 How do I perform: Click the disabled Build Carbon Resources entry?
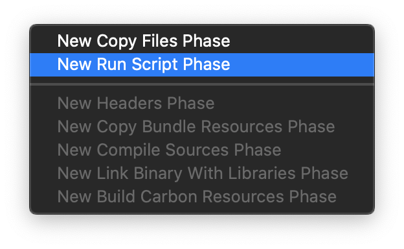(202, 196)
